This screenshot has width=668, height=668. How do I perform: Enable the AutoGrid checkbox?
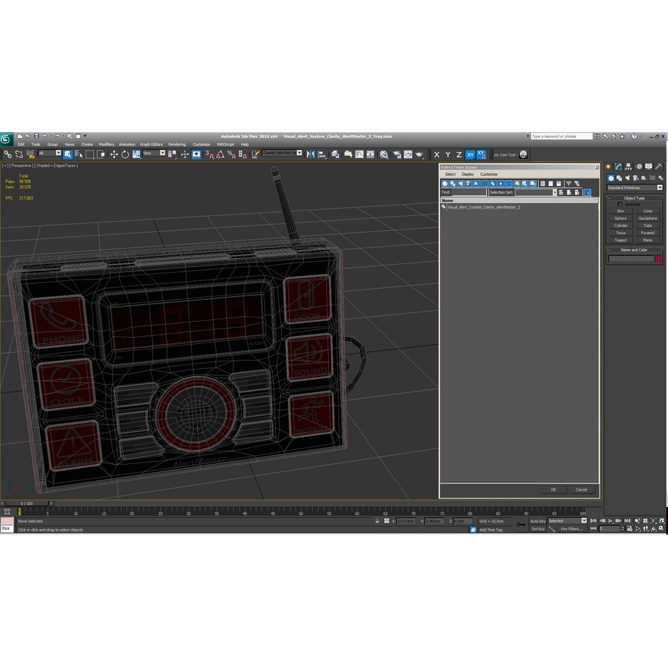[620, 205]
